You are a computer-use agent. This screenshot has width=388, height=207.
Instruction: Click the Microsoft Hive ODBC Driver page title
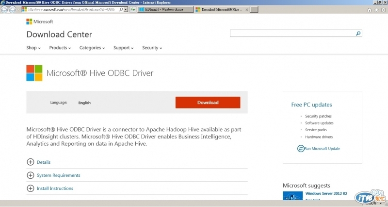pyautogui.click(x=100, y=73)
